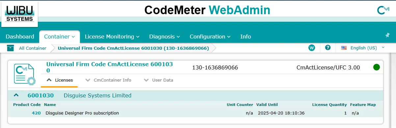
Task: Click firm code 6001030 link
Action: point(40,96)
